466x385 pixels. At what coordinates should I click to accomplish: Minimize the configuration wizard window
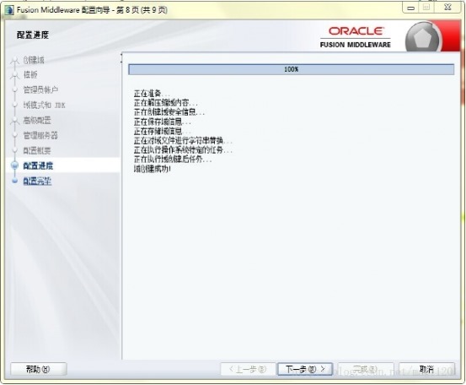point(410,8)
